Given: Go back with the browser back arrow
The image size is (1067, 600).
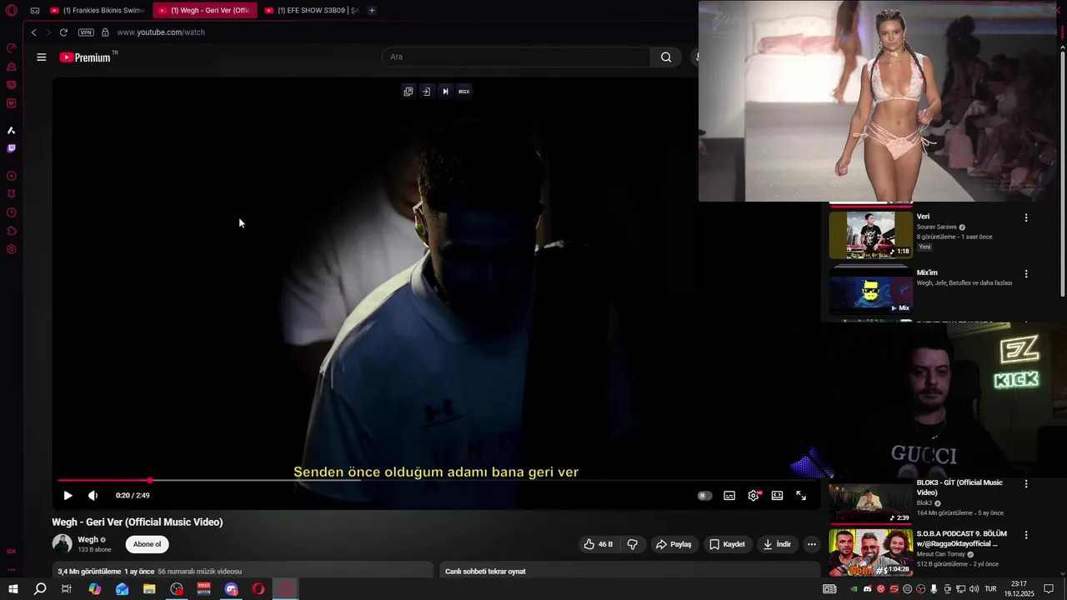Looking at the screenshot, I should 33,32.
